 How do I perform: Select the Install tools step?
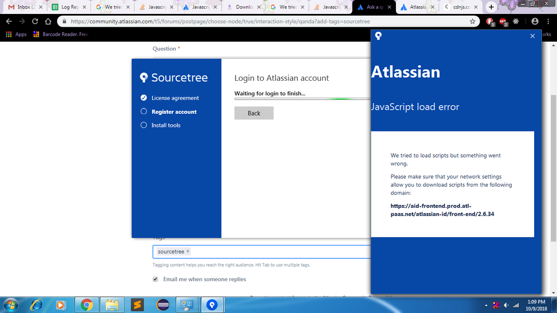[x=161, y=125]
